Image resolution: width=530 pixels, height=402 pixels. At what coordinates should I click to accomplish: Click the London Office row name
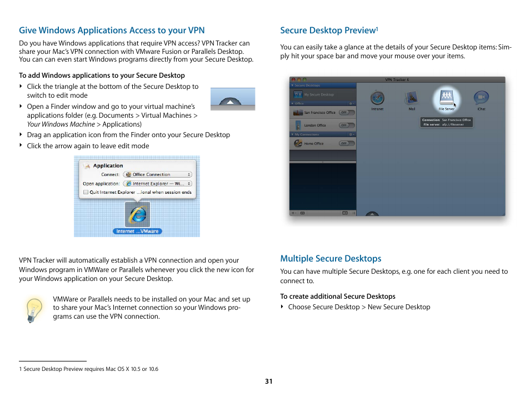pos(314,125)
